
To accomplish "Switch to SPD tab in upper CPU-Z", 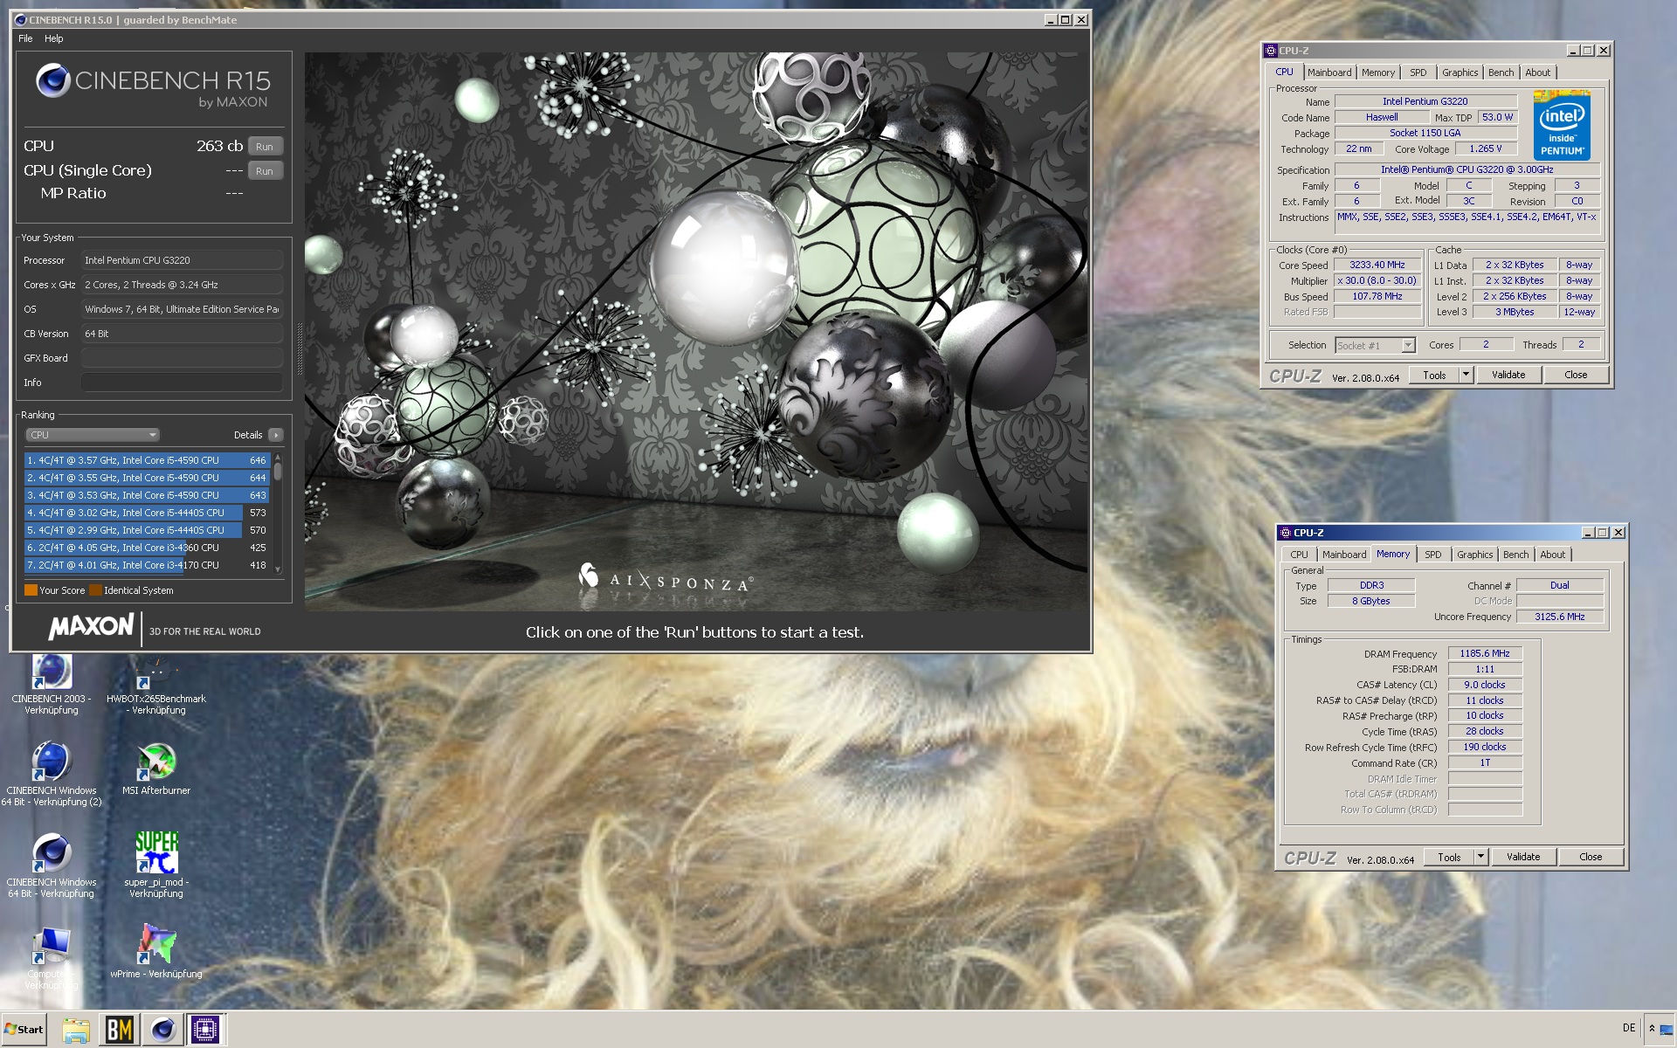I will click(1418, 72).
